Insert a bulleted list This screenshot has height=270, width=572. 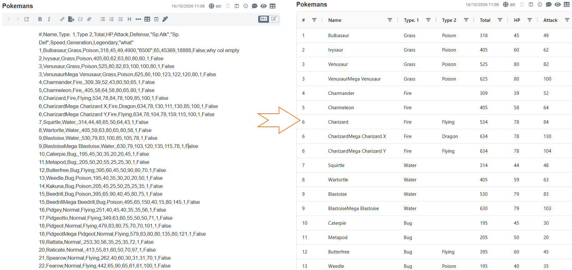point(103,19)
